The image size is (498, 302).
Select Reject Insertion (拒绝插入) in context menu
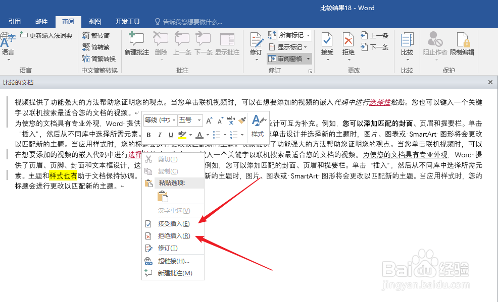point(173,236)
